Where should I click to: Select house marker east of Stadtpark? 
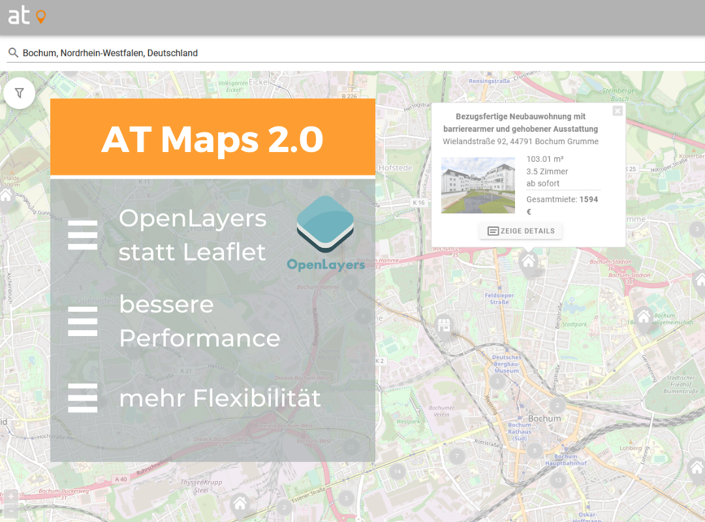click(644, 318)
